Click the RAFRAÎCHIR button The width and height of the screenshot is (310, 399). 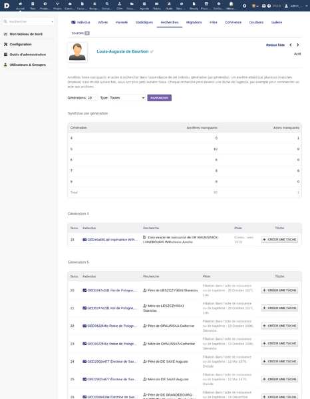(159, 98)
